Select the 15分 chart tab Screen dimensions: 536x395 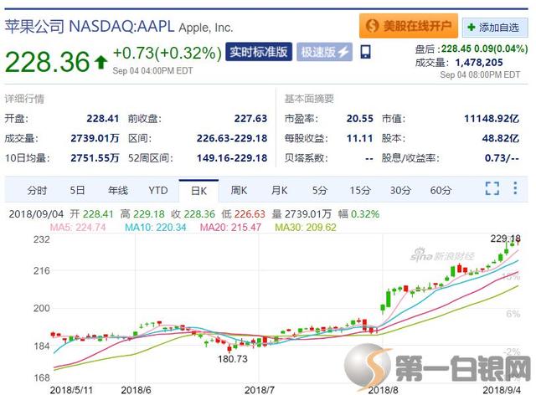pyautogui.click(x=360, y=190)
